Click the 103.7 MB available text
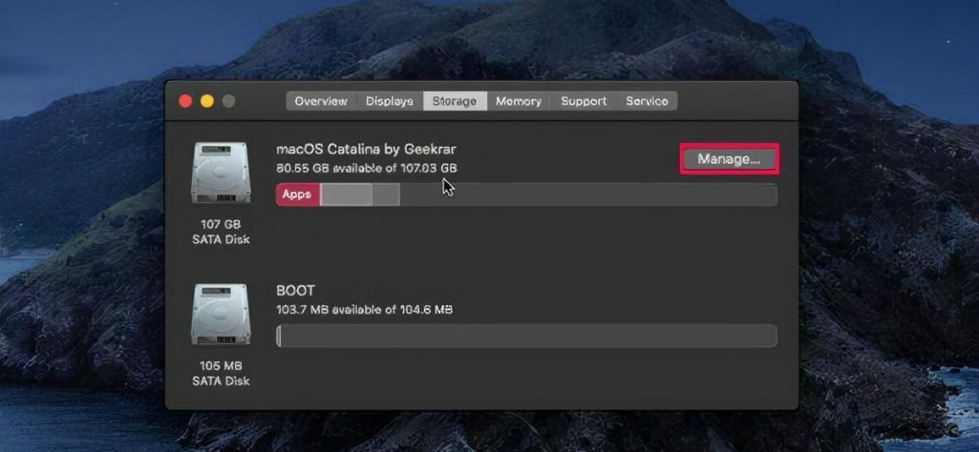 [x=364, y=309]
